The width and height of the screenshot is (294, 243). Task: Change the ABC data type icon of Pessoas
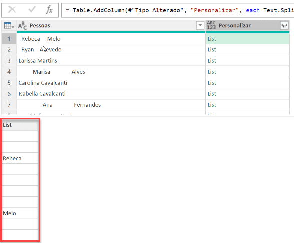pyautogui.click(x=22, y=26)
